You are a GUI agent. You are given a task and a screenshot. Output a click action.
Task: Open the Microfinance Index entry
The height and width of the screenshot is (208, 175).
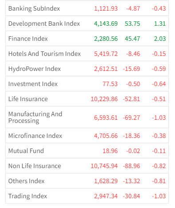point(87,136)
